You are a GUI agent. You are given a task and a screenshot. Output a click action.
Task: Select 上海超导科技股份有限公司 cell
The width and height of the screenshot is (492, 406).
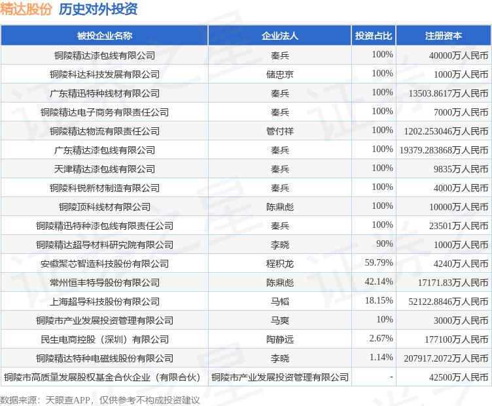point(105,302)
